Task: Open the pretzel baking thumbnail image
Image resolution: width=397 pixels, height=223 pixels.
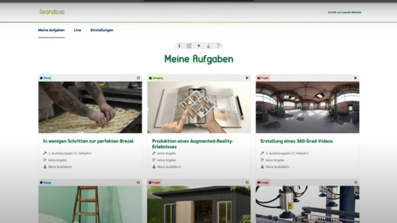Action: pyautogui.click(x=90, y=107)
